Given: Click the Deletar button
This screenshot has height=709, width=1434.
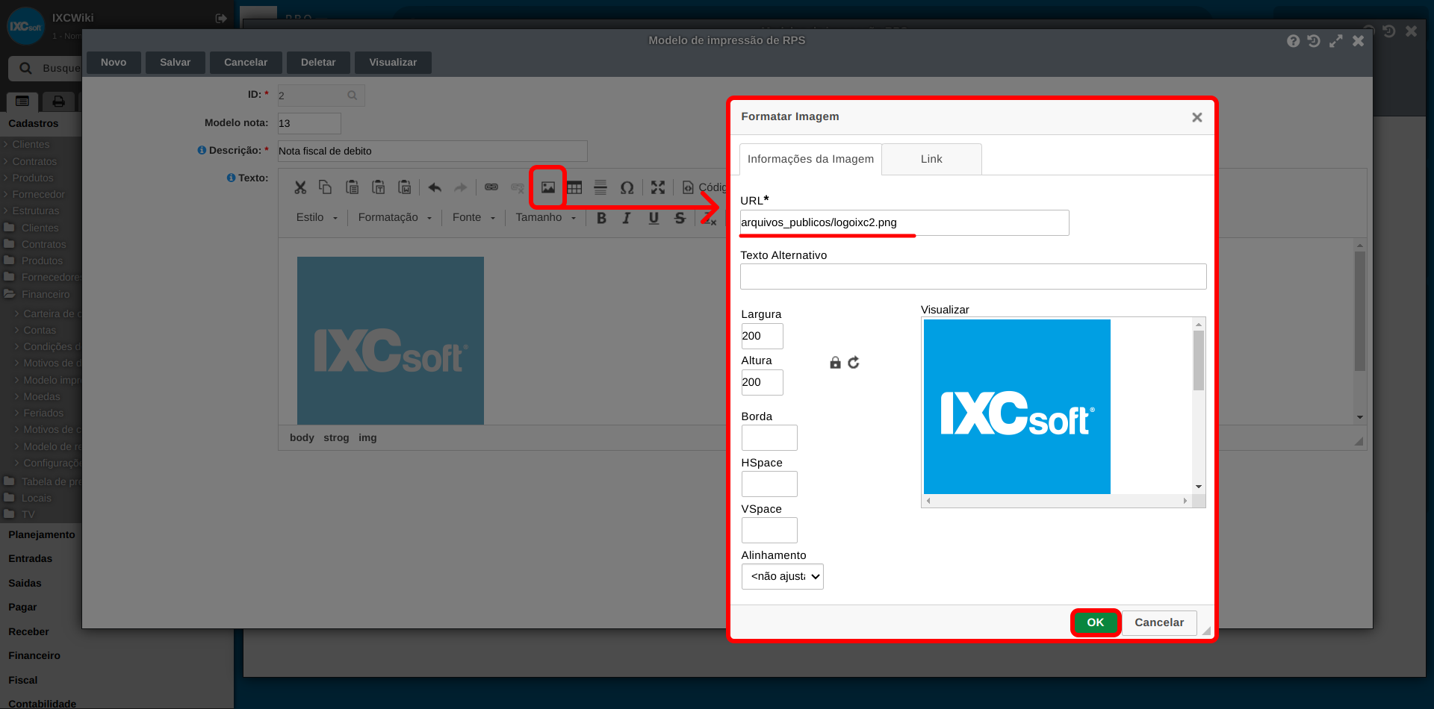Looking at the screenshot, I should [x=318, y=62].
